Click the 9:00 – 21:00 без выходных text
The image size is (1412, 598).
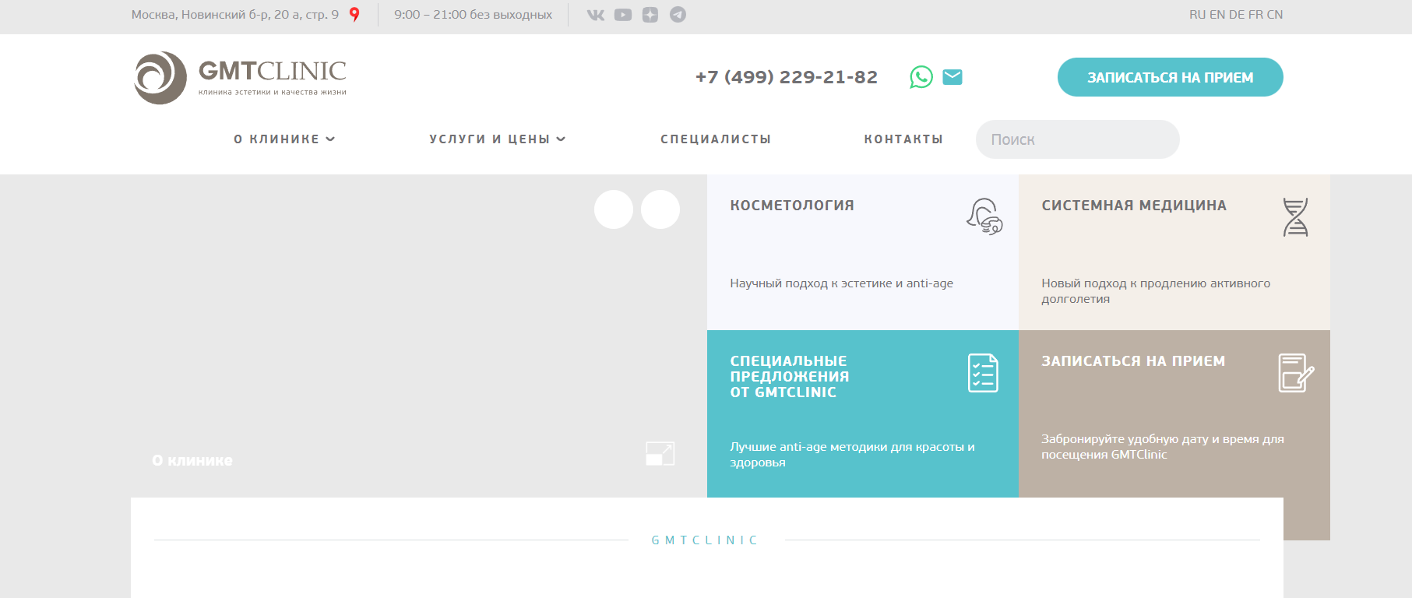(x=474, y=15)
